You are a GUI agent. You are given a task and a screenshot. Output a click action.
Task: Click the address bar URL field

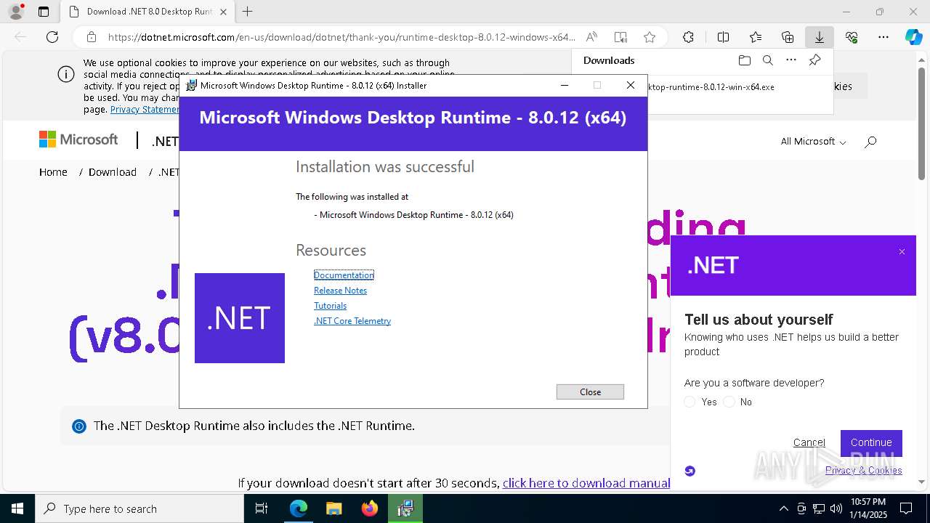click(341, 37)
